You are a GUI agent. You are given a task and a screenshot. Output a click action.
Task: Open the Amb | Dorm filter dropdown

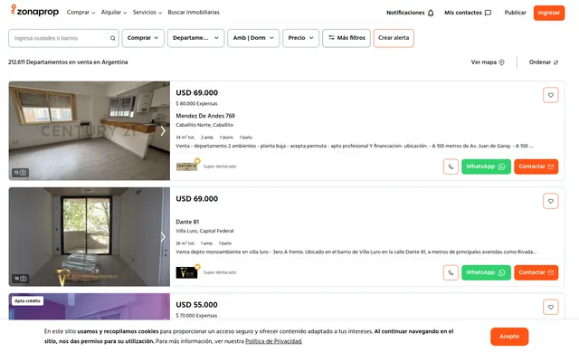[x=253, y=38]
